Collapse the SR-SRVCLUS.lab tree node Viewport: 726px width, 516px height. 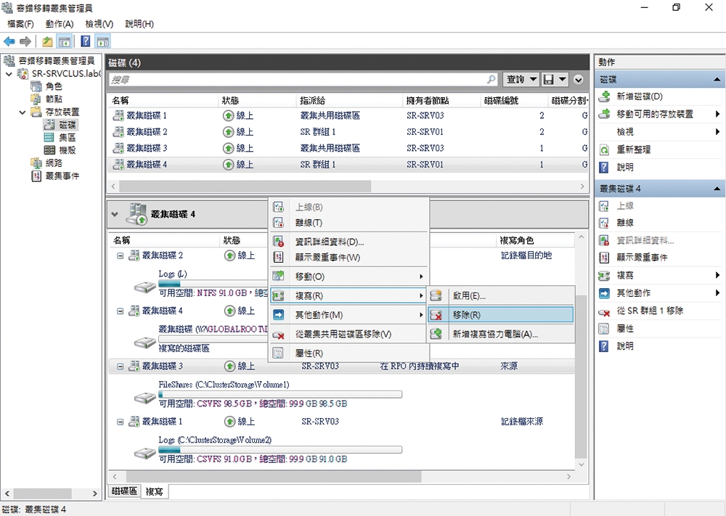(x=9, y=73)
